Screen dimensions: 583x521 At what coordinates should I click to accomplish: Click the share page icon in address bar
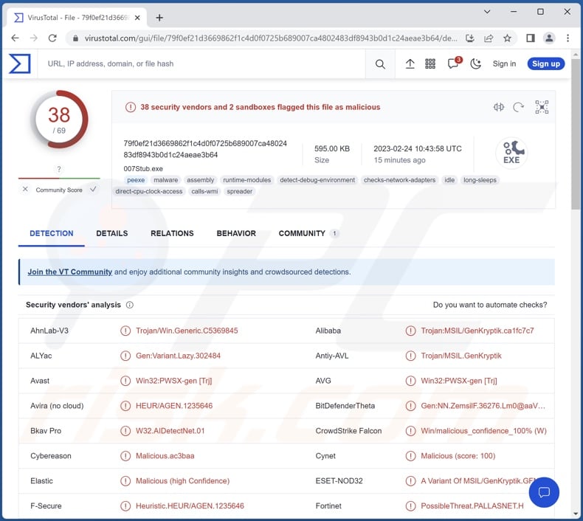click(489, 38)
